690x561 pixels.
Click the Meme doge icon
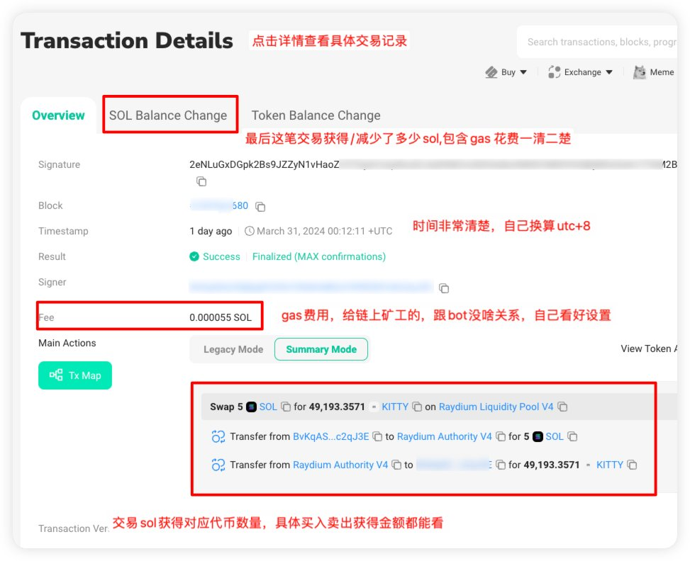point(640,72)
